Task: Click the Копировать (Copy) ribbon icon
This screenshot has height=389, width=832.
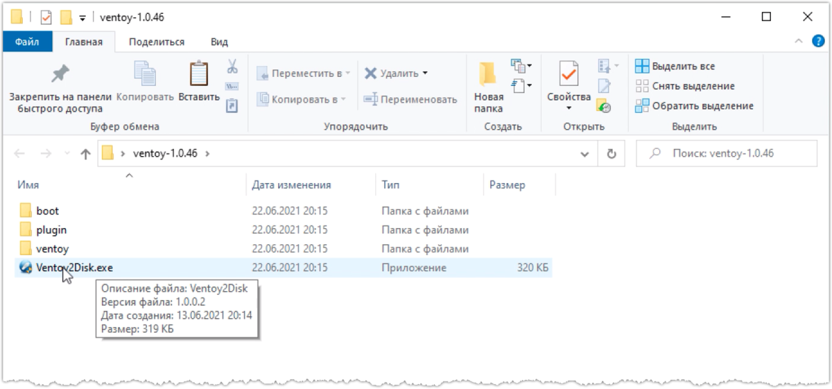Action: [x=145, y=74]
